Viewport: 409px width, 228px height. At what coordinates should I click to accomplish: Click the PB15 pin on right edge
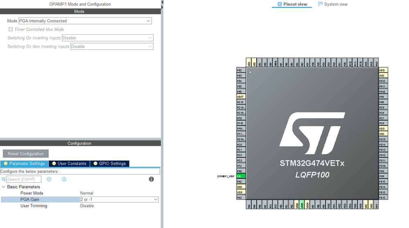click(x=383, y=182)
